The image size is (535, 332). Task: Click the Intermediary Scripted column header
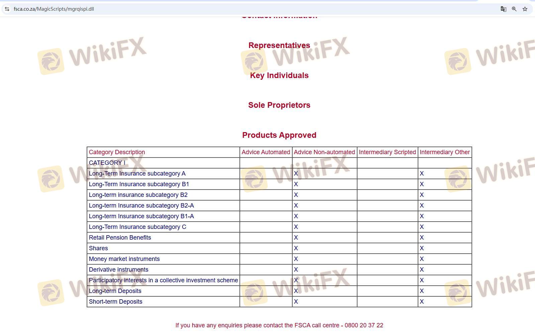click(x=387, y=152)
